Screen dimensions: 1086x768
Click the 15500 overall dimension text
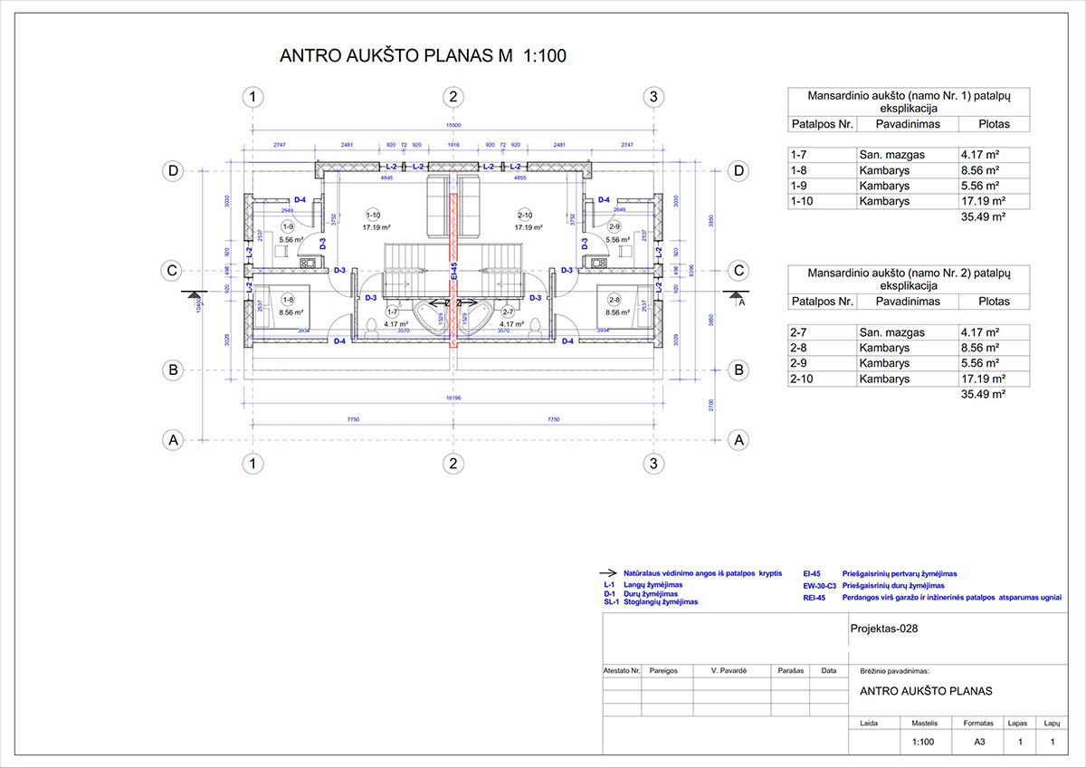pos(453,125)
